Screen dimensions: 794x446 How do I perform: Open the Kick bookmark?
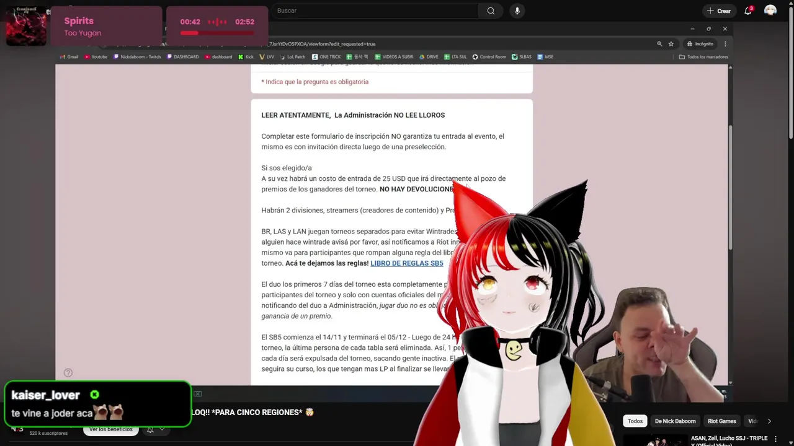pos(246,57)
